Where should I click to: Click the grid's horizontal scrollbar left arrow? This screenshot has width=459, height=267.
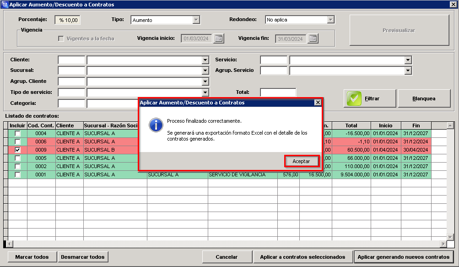[10, 244]
